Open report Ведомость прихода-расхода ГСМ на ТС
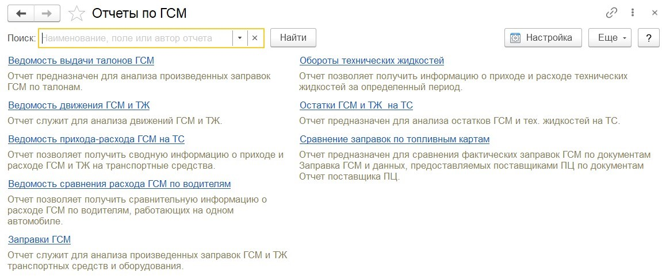The height and width of the screenshot is (276, 662). pyautogui.click(x=96, y=139)
